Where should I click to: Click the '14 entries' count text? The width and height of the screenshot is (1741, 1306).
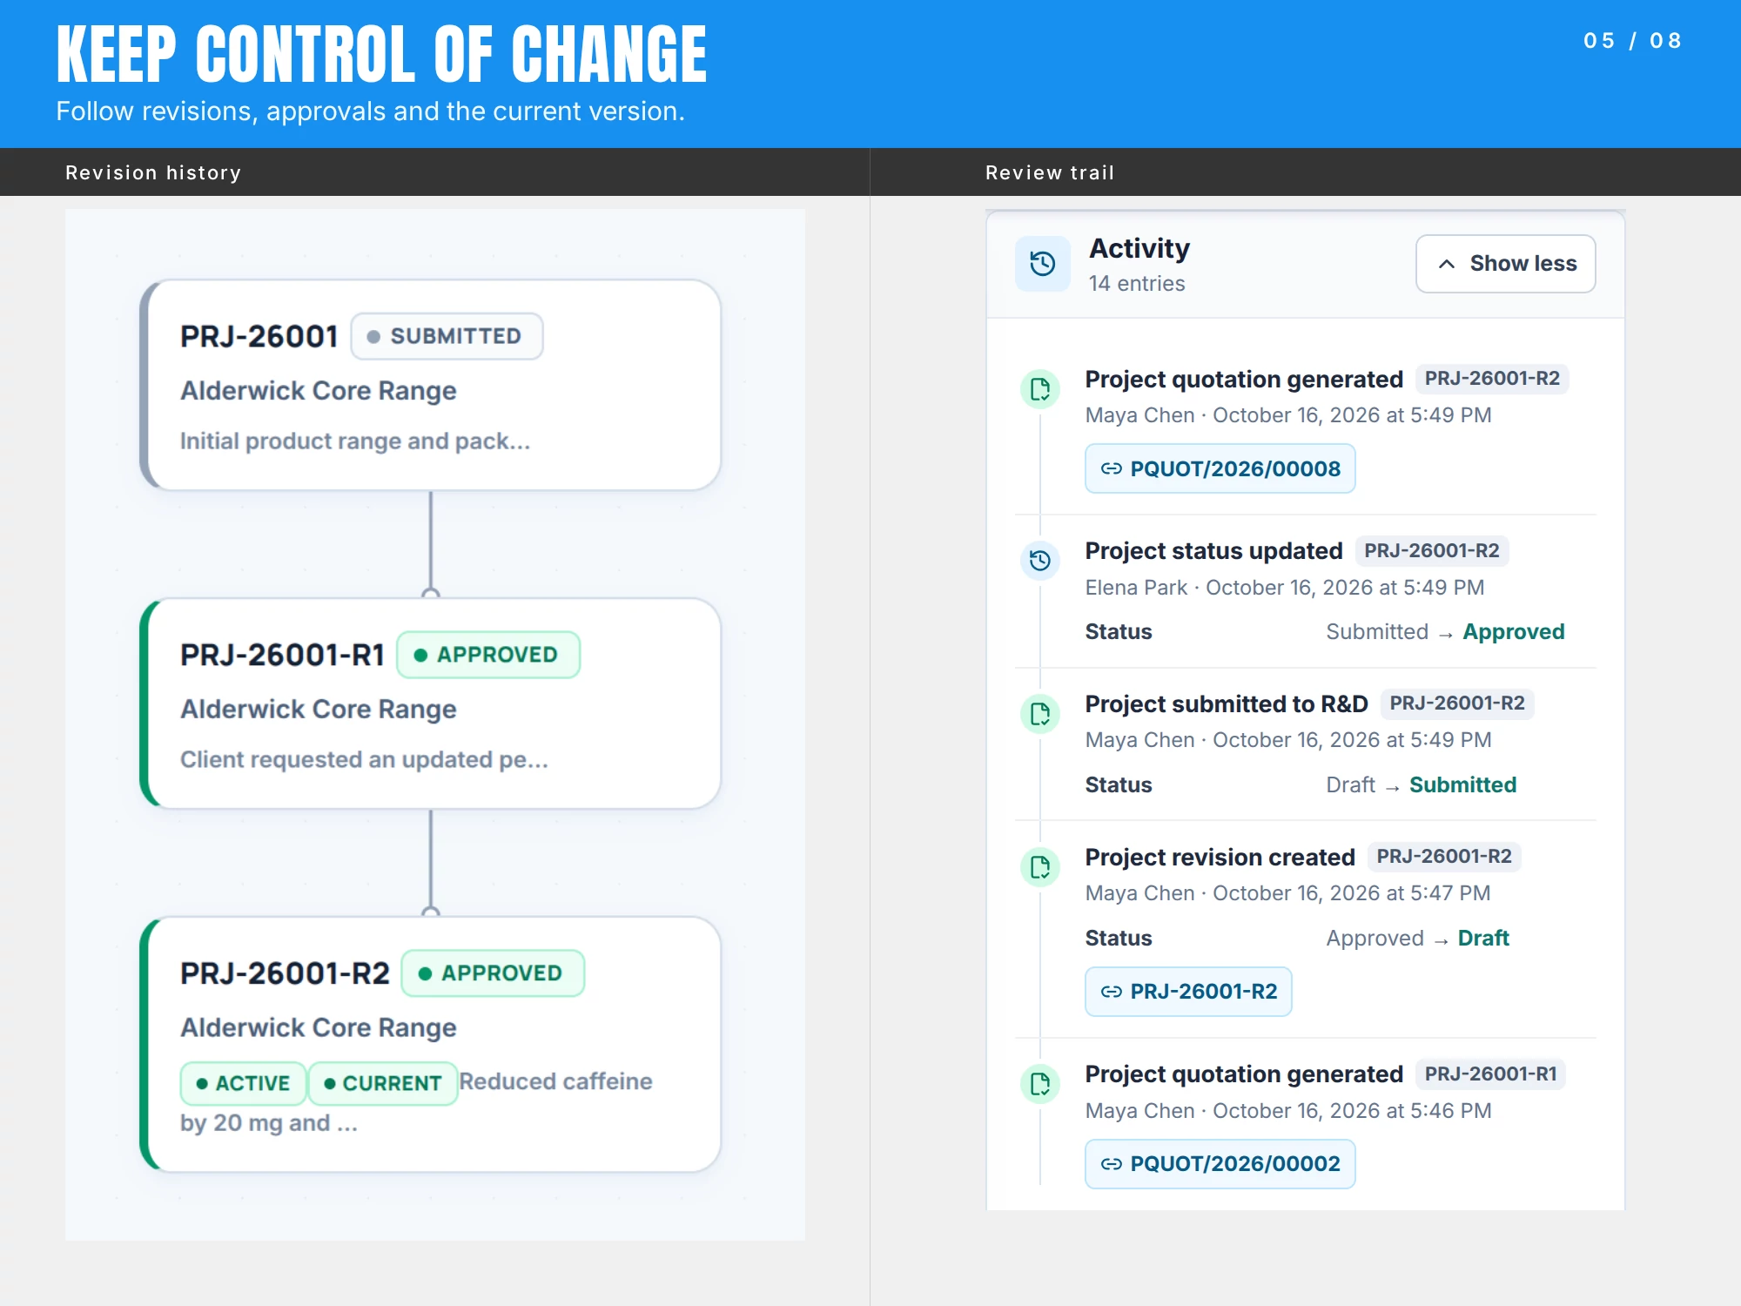[1137, 283]
